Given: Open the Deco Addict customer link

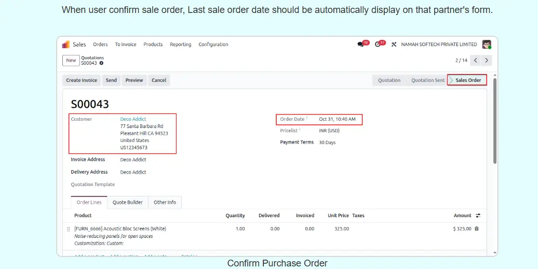Looking at the screenshot, I should point(133,119).
